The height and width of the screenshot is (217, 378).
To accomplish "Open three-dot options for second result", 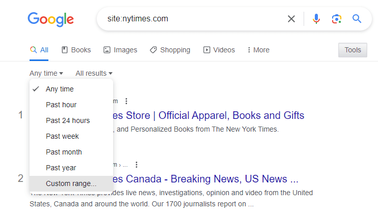I will click(x=137, y=165).
